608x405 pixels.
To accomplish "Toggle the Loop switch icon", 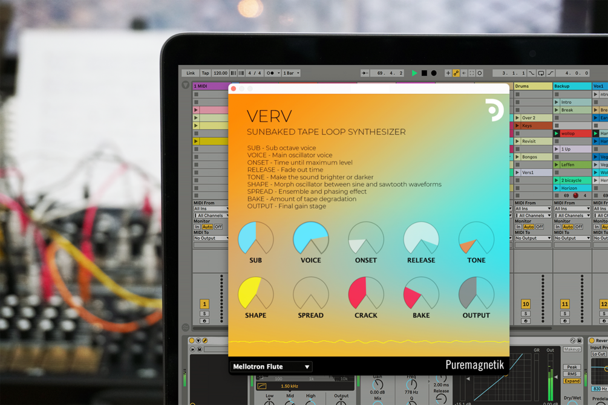I will (541, 73).
